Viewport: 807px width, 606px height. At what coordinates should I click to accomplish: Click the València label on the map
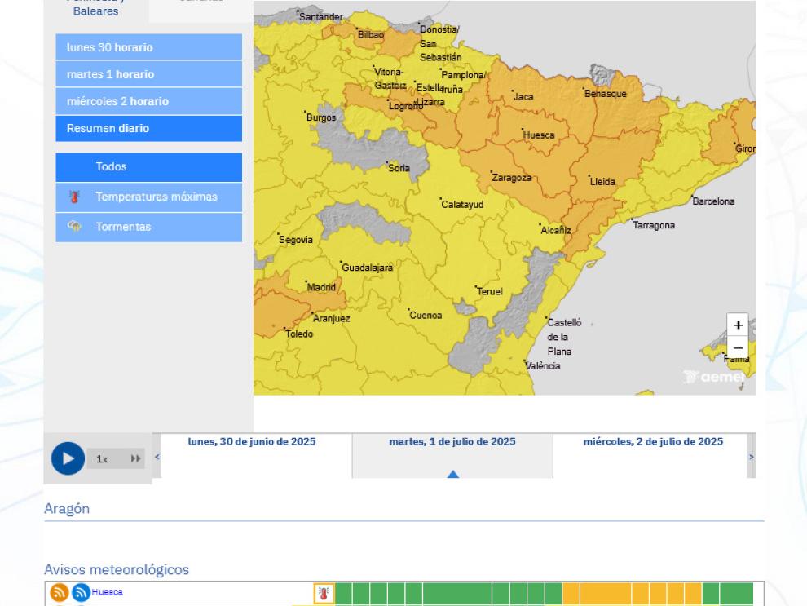[x=542, y=365]
